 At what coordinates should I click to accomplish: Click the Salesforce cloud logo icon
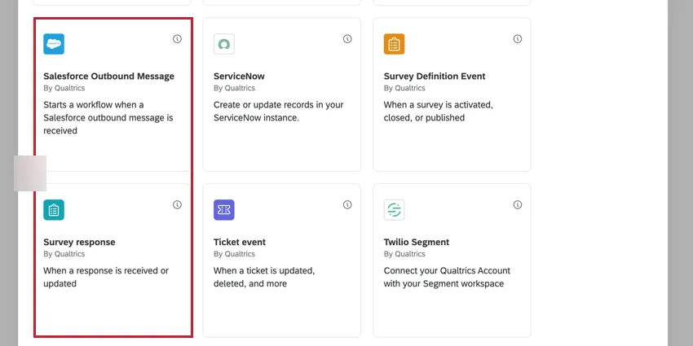point(54,44)
